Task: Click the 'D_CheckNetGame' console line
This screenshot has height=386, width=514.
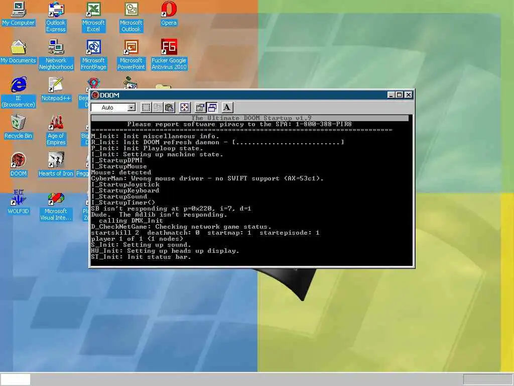Action: click(181, 227)
